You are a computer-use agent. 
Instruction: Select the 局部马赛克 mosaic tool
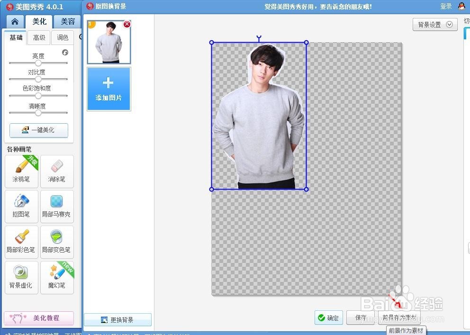(57, 207)
